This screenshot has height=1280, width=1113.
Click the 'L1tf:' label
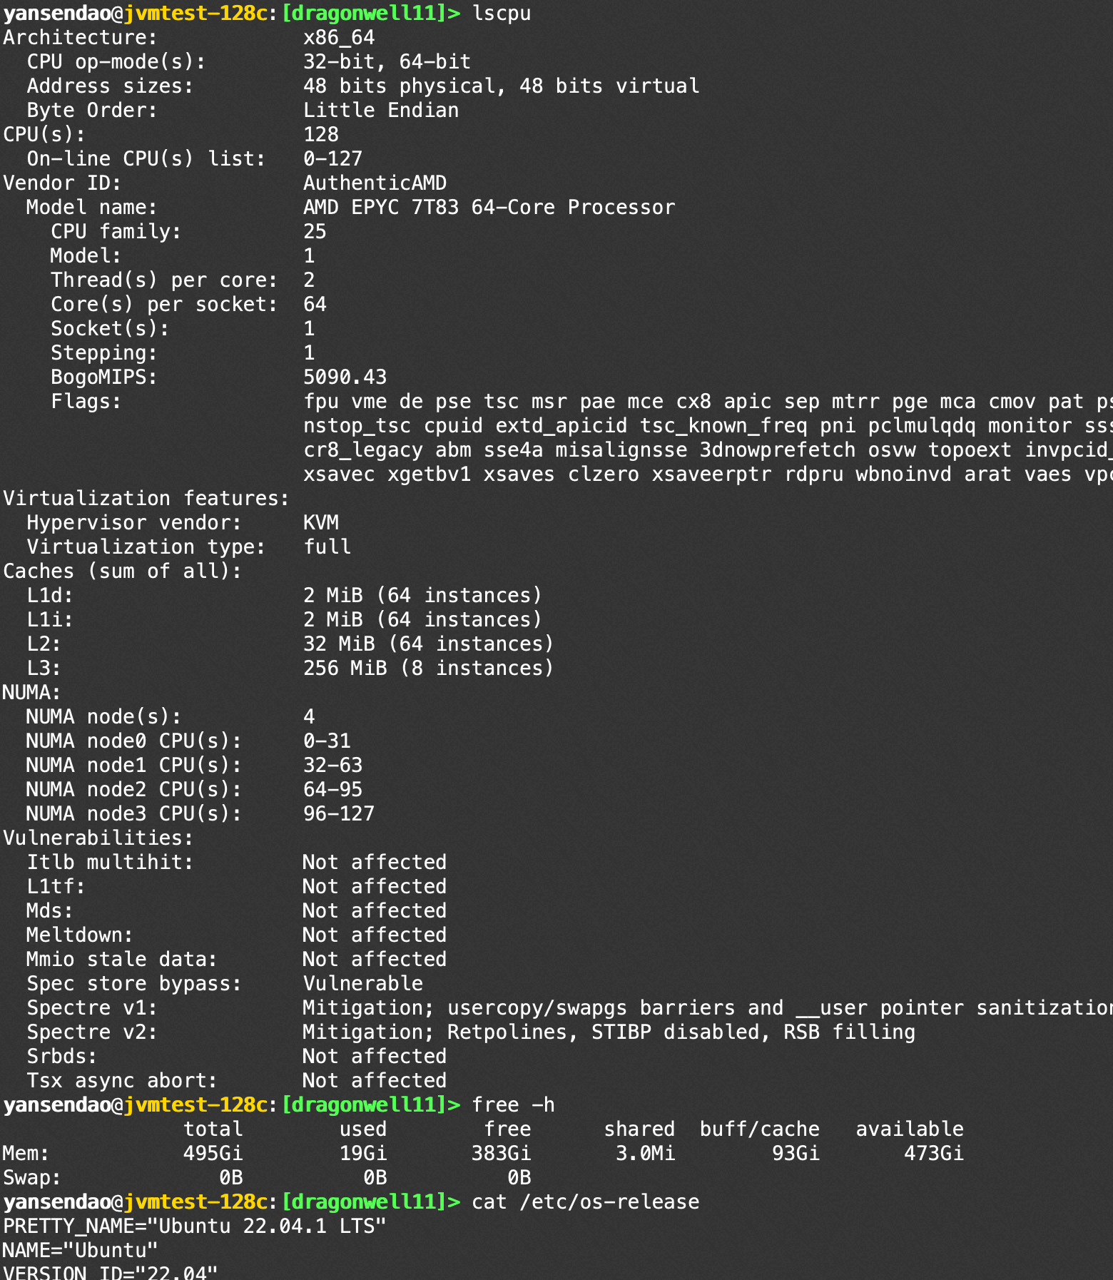pyautogui.click(x=56, y=887)
